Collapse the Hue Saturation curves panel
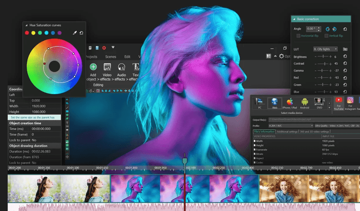 click(27, 25)
